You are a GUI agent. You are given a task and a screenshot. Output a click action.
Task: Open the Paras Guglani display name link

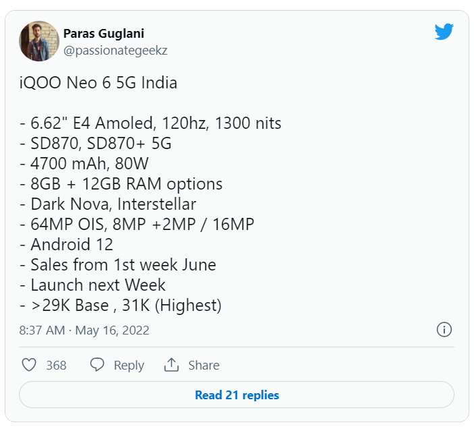click(x=103, y=34)
